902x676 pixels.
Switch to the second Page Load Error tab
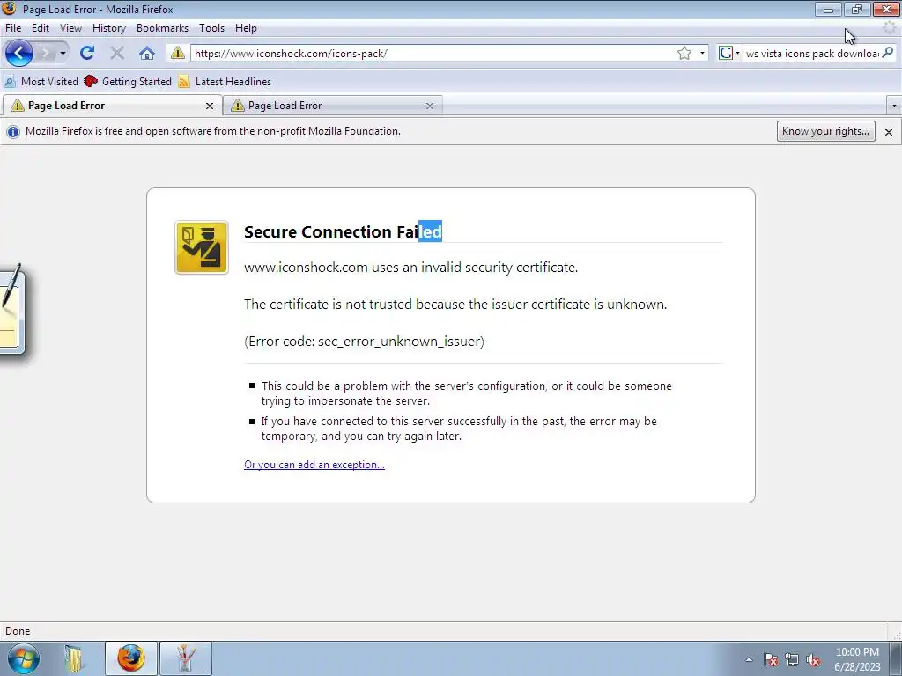pyautogui.click(x=332, y=106)
